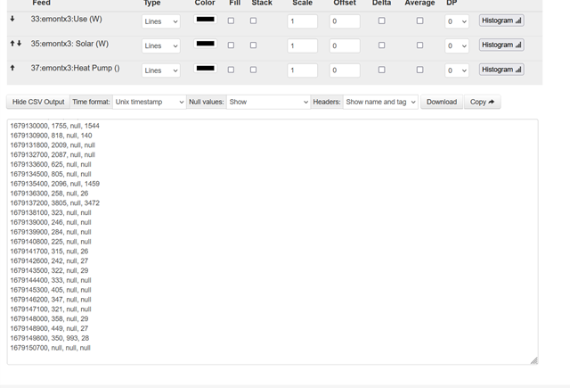Show Histogram for emontx3:Solar feed
Viewport: 570px width, 388px height.
[501, 45]
